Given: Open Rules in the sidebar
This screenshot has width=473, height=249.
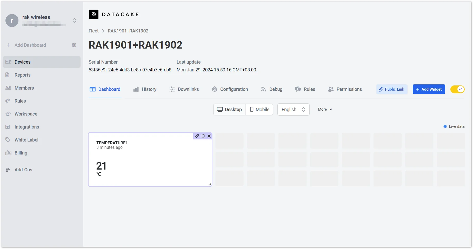Looking at the screenshot, I should 42,101.
